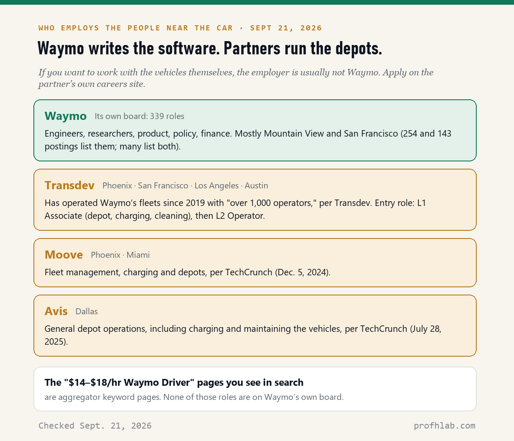Image resolution: width=514 pixels, height=441 pixels.
Task: Select the green 'Waymo' card title
Action: (66, 116)
